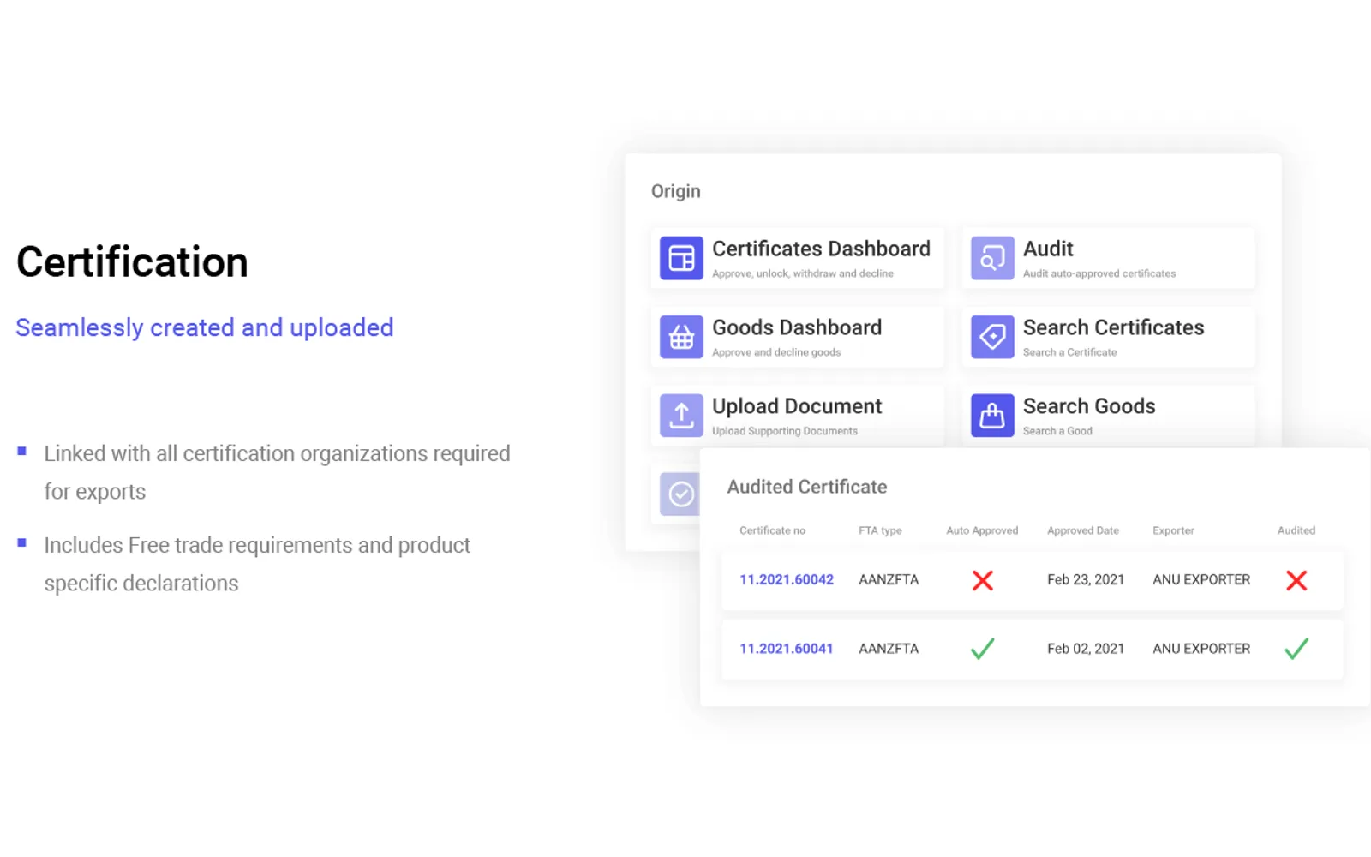Click the Auto Approved column header
Viewport: 1371px width, 857px height.
click(982, 530)
